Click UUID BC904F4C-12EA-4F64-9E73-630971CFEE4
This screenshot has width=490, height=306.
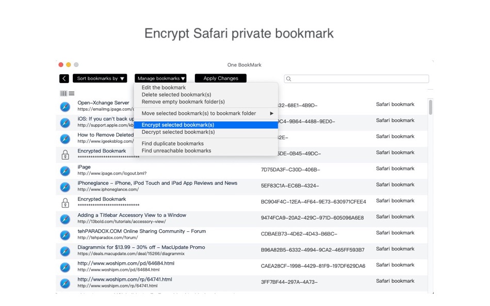click(x=314, y=202)
